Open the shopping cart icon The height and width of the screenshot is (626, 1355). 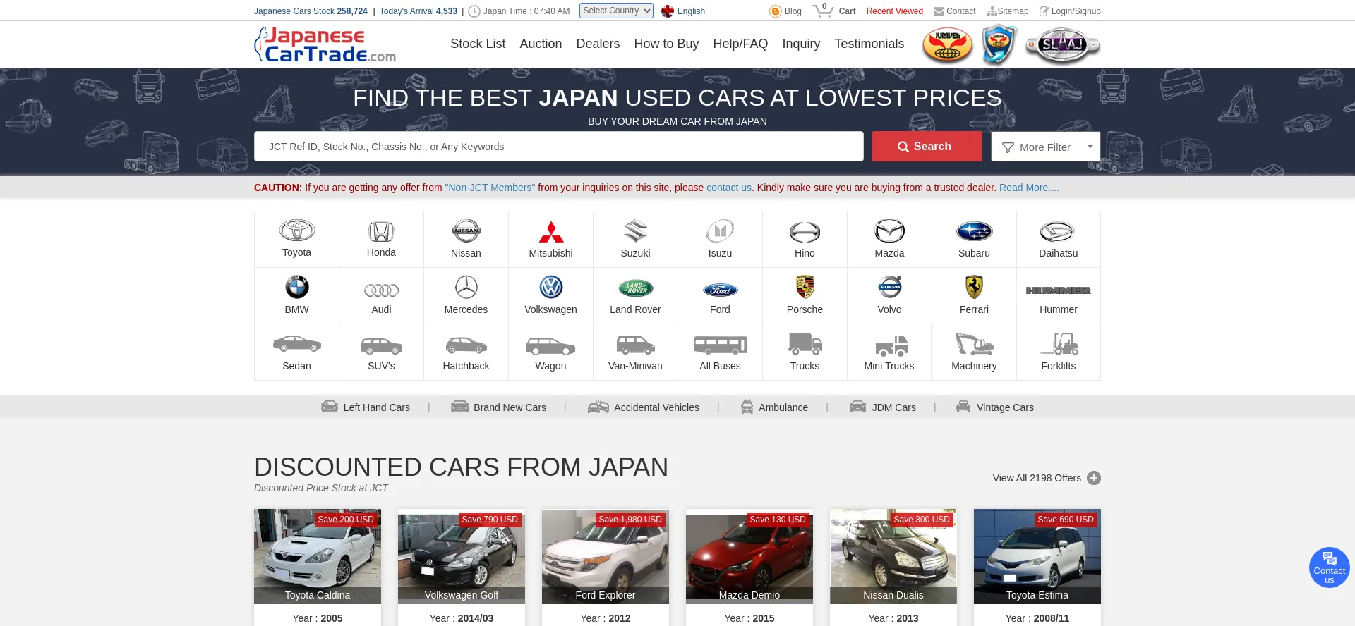(x=822, y=11)
